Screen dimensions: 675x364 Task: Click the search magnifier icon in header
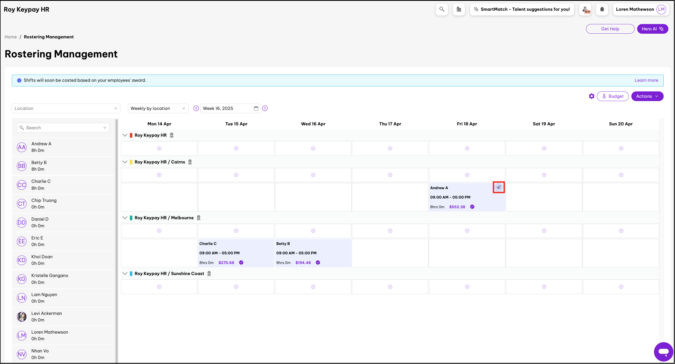[x=442, y=9]
